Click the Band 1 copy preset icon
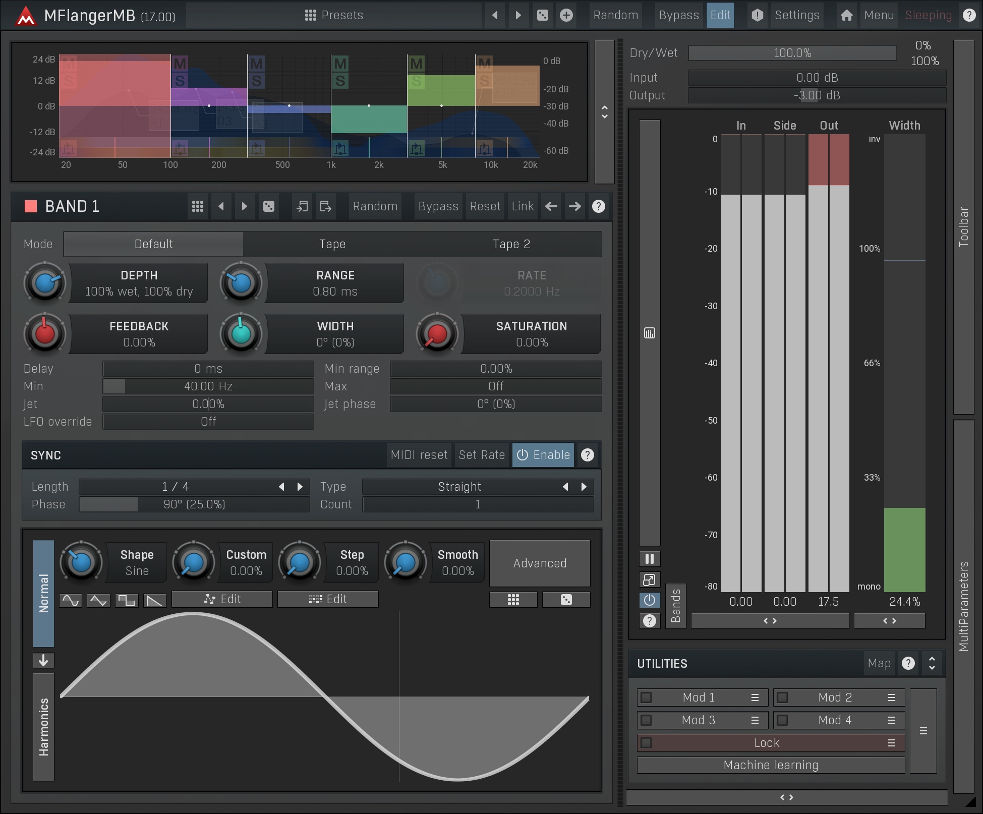The width and height of the screenshot is (983, 814). coord(302,206)
